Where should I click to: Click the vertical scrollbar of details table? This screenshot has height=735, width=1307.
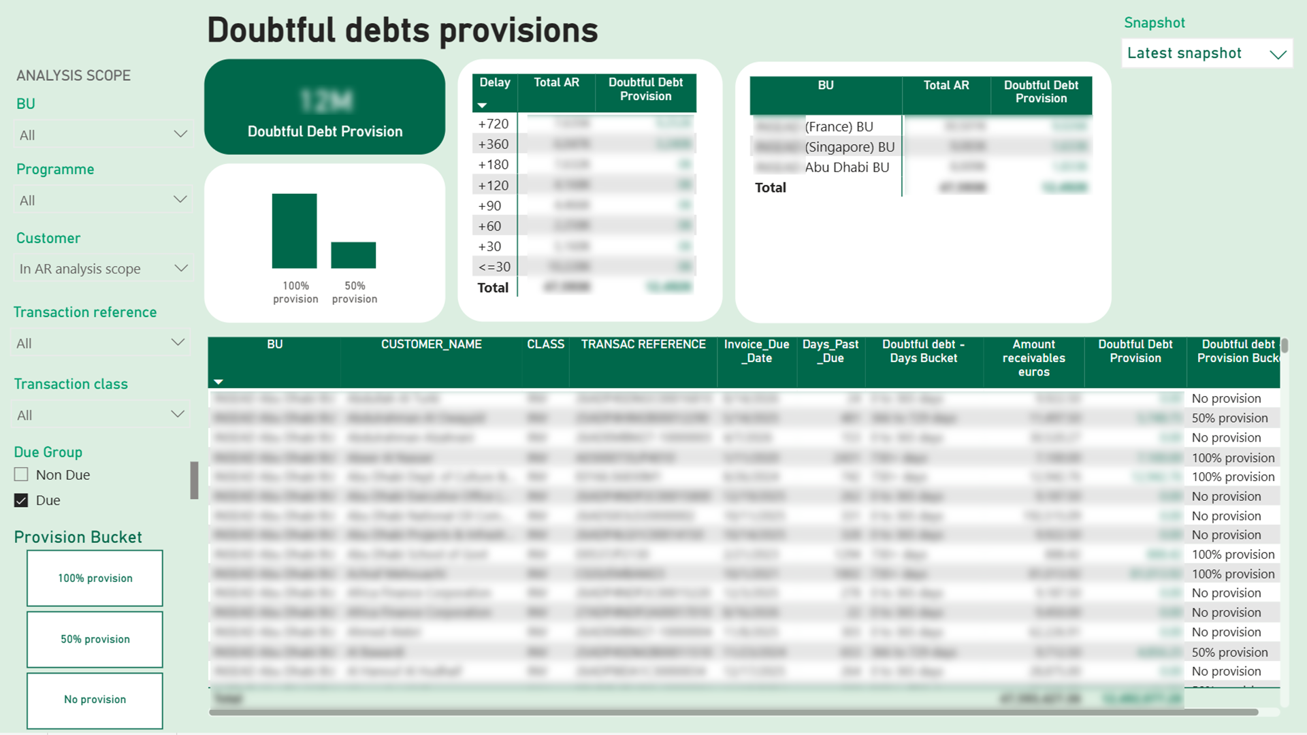[1284, 346]
